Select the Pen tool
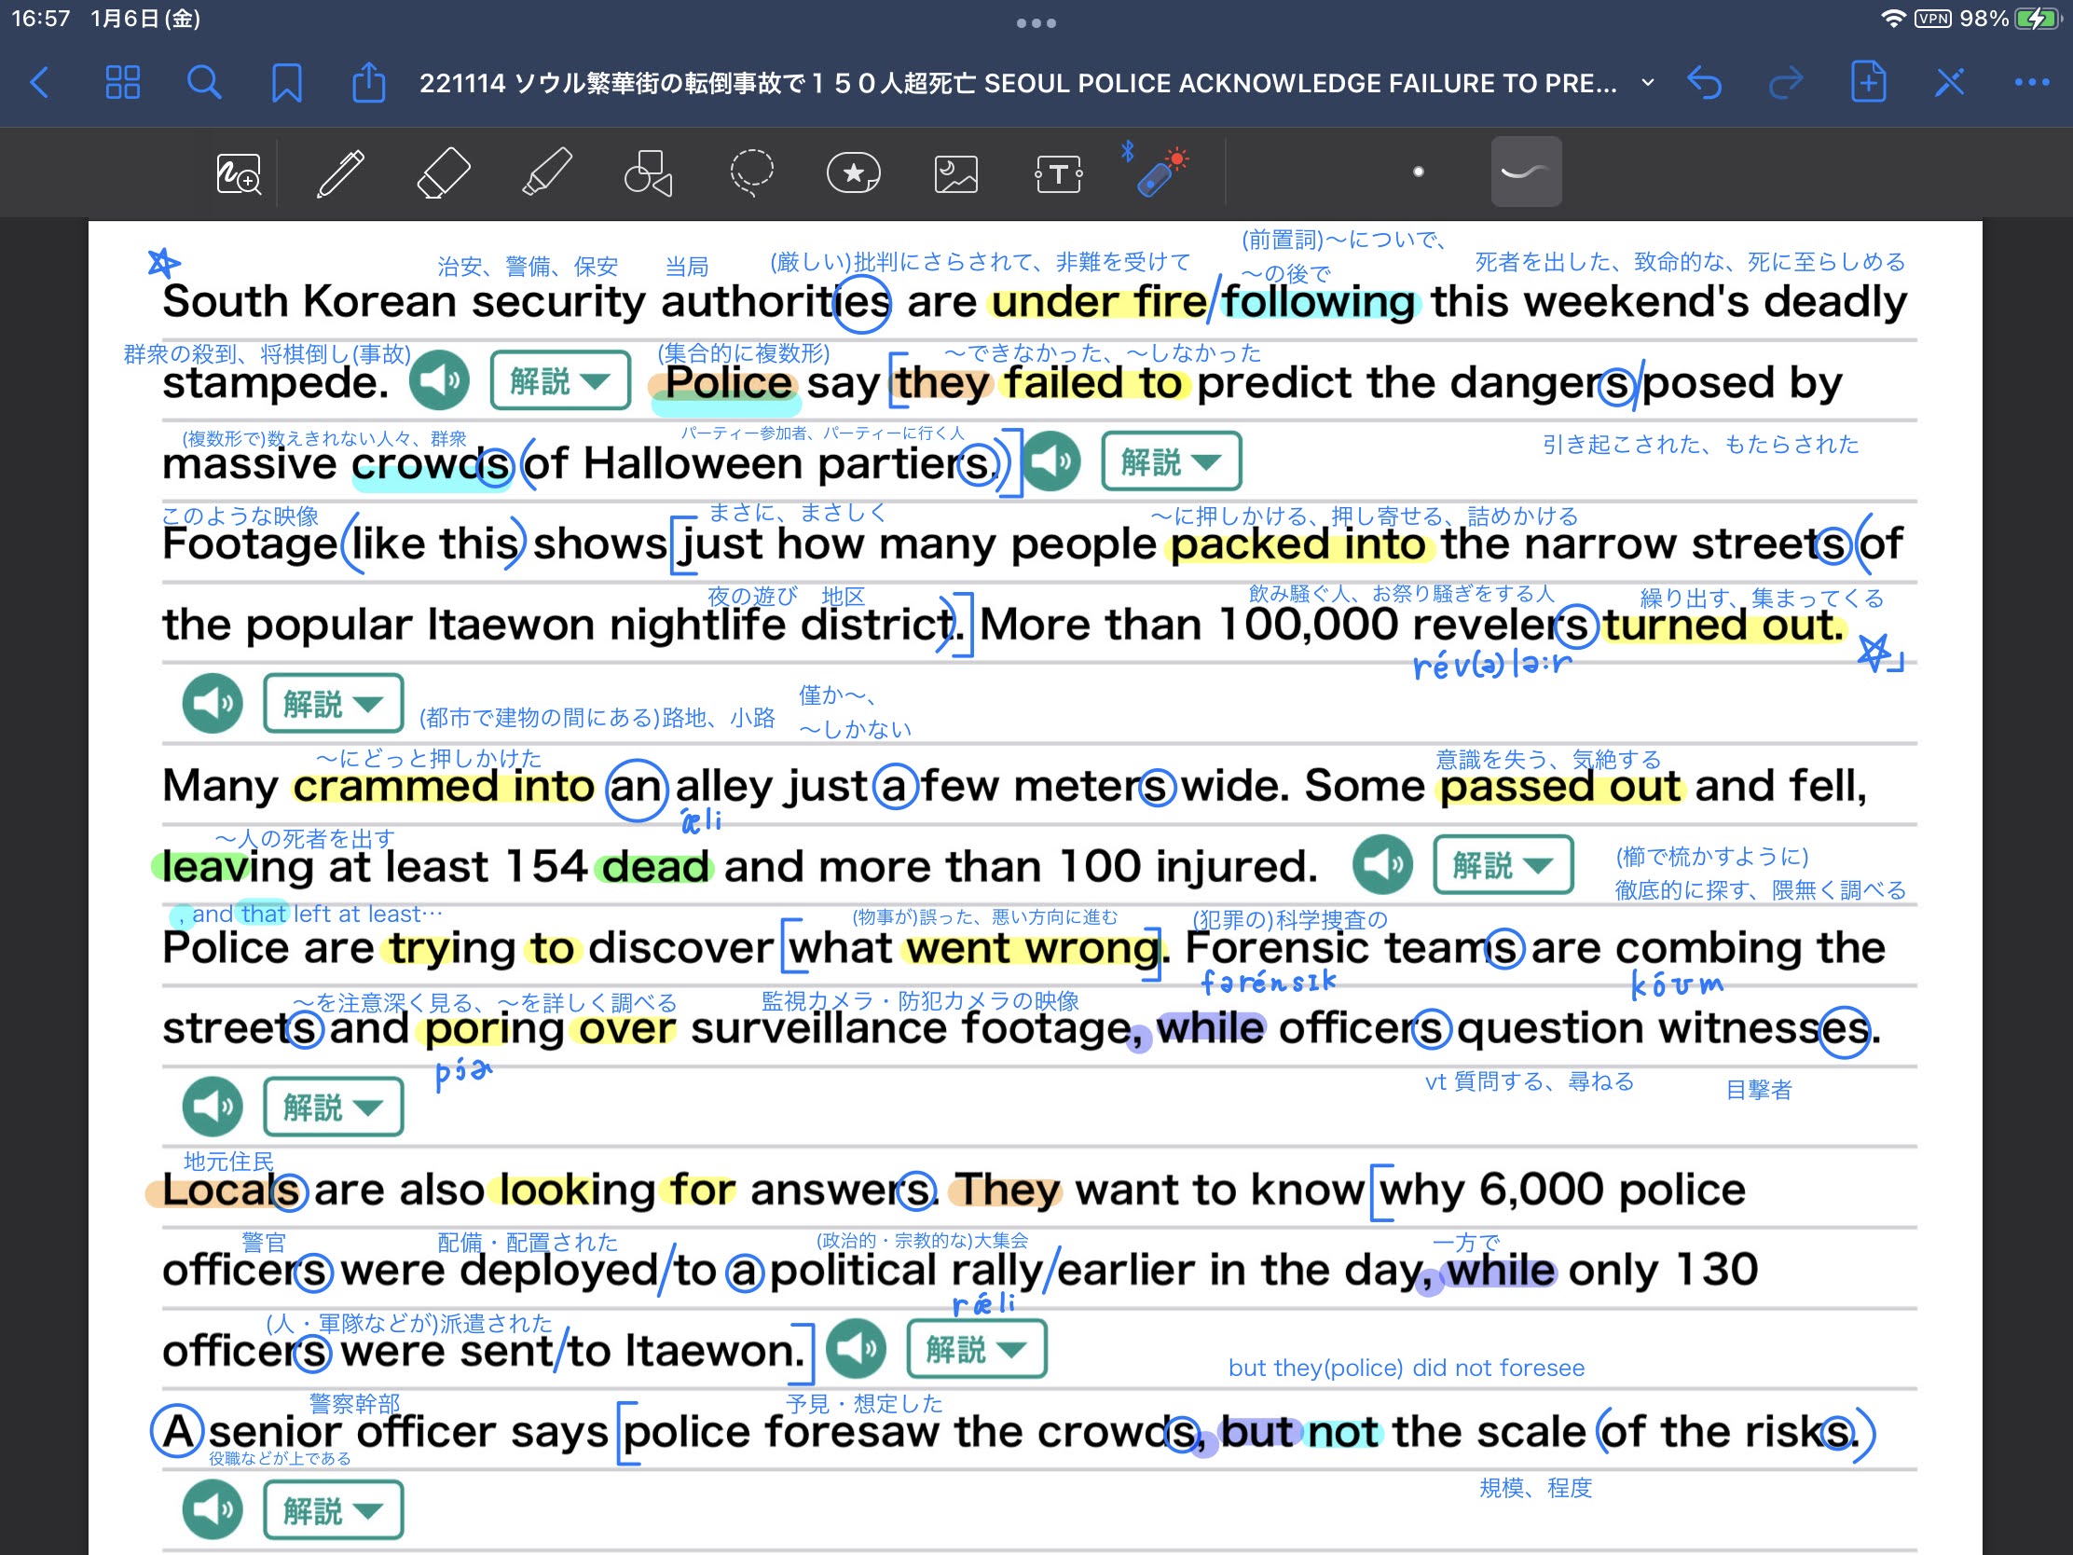The image size is (2073, 1555). pyautogui.click(x=340, y=173)
